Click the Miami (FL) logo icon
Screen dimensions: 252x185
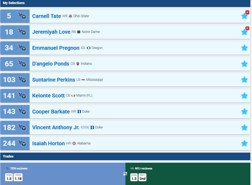pos(73,96)
